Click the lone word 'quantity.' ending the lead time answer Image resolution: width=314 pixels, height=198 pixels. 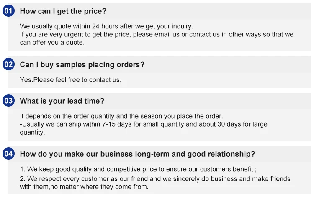pos(32,132)
